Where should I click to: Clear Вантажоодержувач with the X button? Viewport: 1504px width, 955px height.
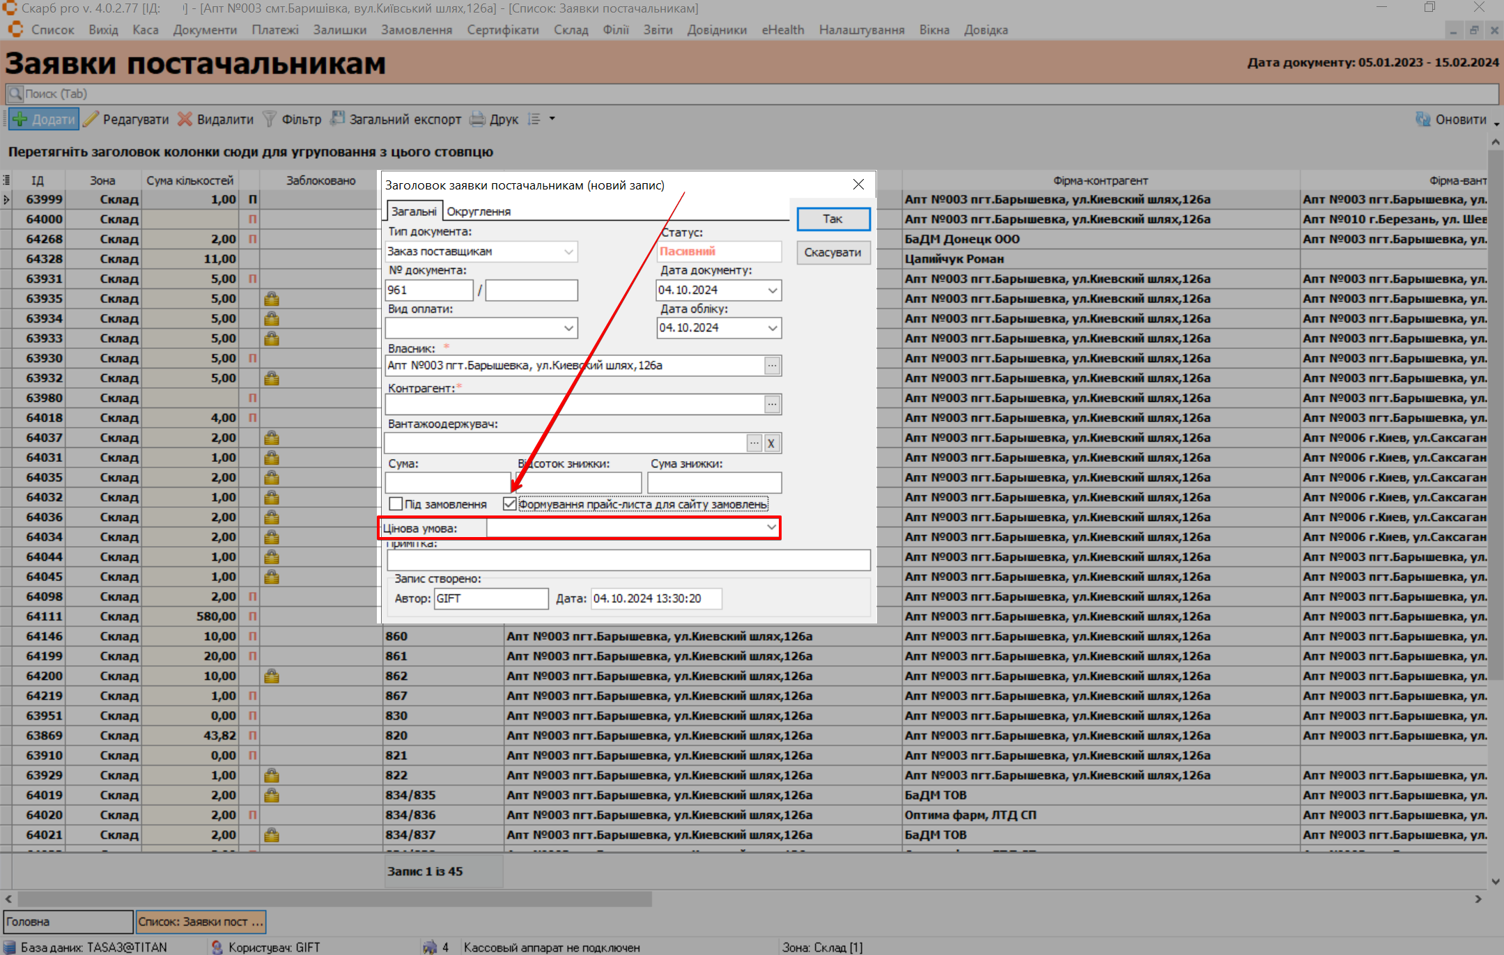(771, 444)
